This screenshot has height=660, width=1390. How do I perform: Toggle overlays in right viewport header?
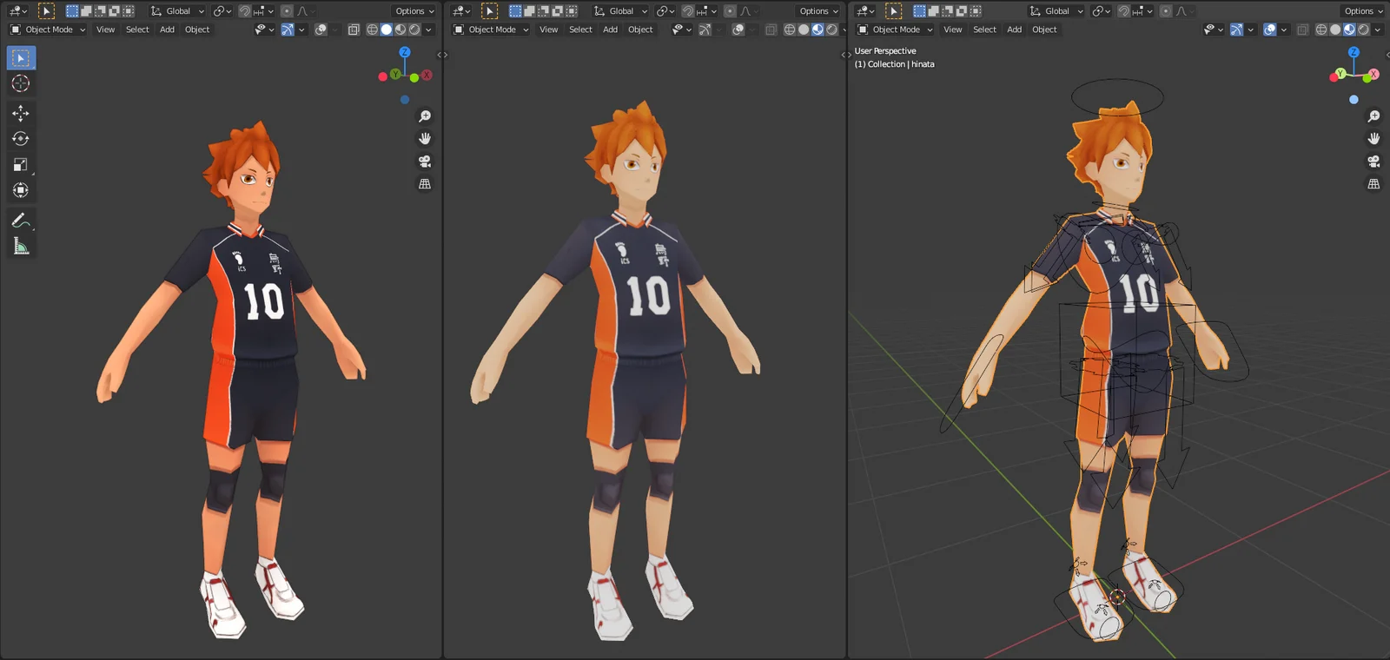(x=1269, y=30)
